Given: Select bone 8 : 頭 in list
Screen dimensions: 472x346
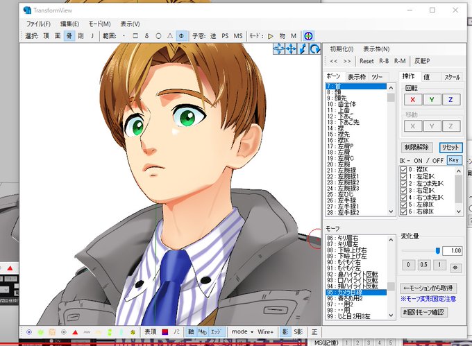Looking at the screenshot, I should click(x=356, y=92).
